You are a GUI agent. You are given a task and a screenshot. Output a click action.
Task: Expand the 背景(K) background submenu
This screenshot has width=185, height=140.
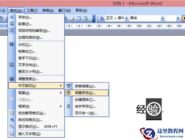click(x=36, y=93)
